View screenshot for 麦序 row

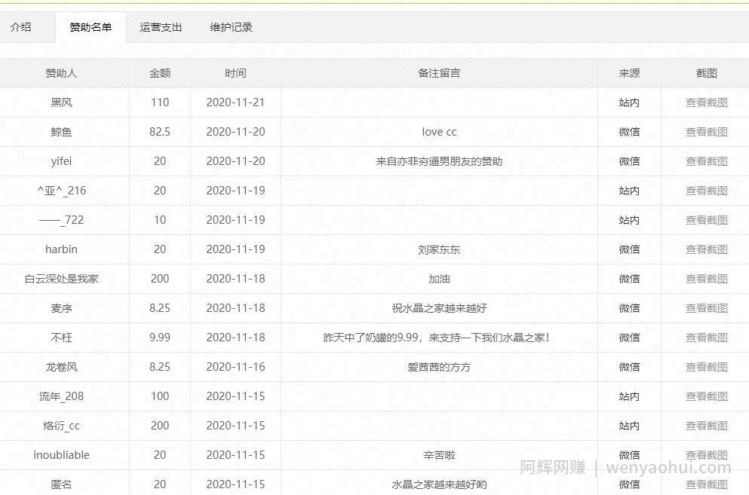[707, 308]
